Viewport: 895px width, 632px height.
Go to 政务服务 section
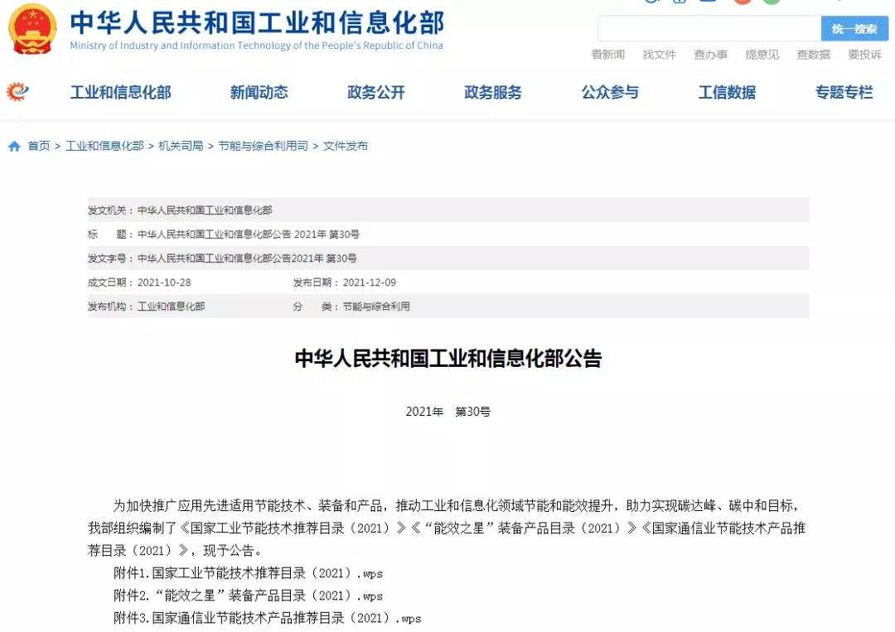click(493, 93)
